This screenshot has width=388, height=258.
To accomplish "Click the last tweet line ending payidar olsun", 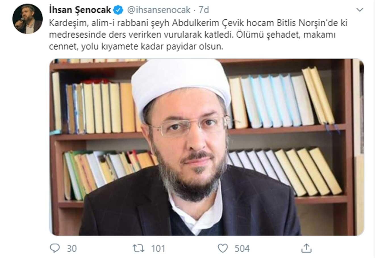I will [x=136, y=46].
